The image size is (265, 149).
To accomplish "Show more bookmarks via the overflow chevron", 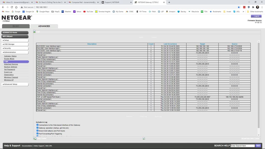I will pyautogui.click(x=243, y=12).
